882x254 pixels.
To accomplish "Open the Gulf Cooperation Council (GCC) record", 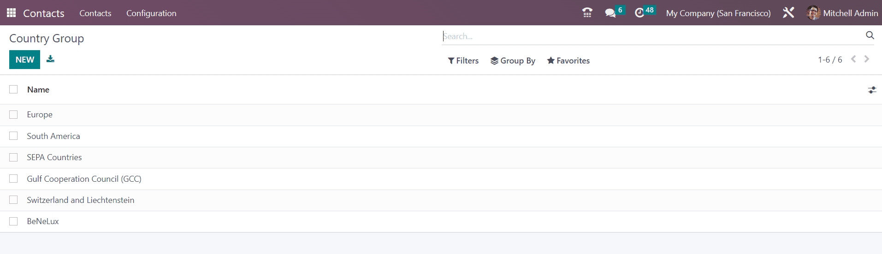I will click(84, 179).
